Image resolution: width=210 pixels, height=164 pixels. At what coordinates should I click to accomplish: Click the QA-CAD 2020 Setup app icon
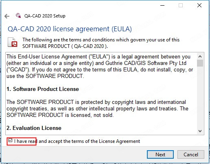coord(18,15)
